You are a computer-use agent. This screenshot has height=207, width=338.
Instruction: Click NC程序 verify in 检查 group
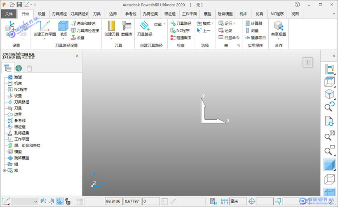click(x=180, y=30)
